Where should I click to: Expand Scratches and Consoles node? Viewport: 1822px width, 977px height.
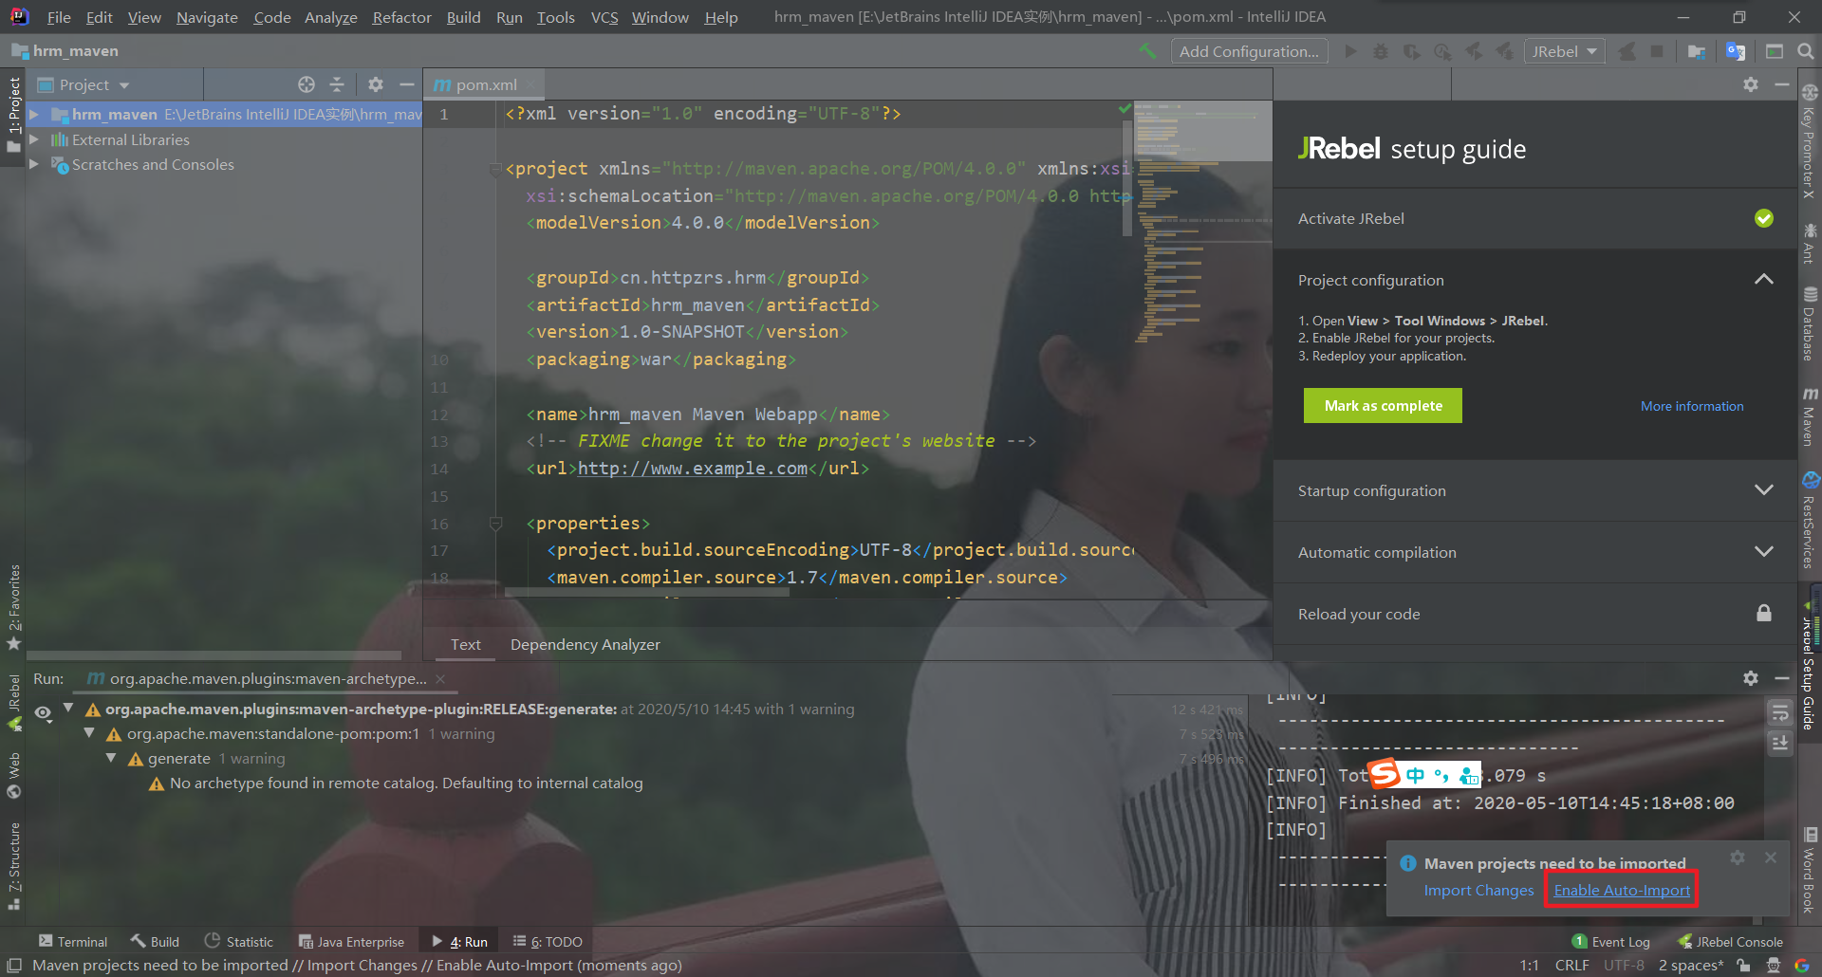pos(34,164)
